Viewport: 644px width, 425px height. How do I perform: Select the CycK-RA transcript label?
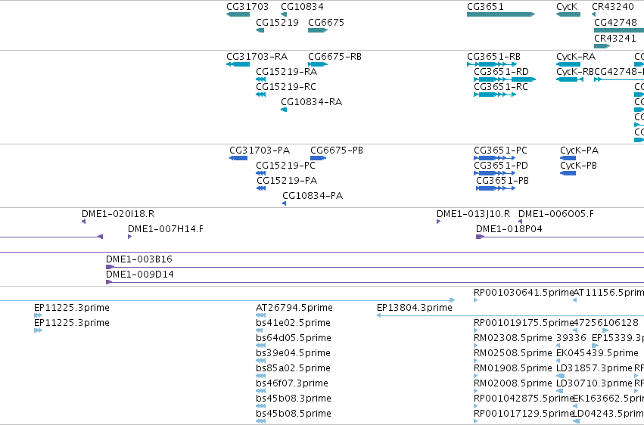pyautogui.click(x=576, y=57)
